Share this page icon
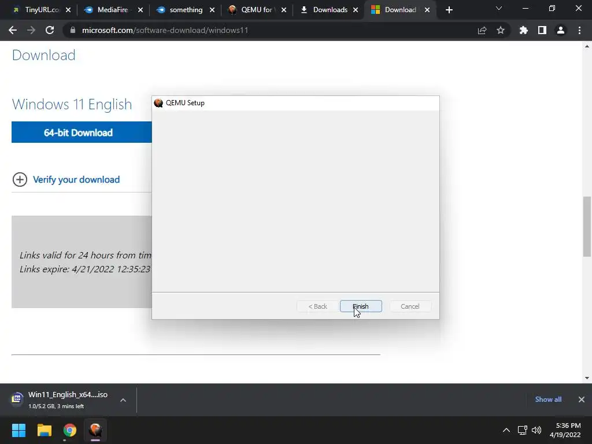 point(482,30)
